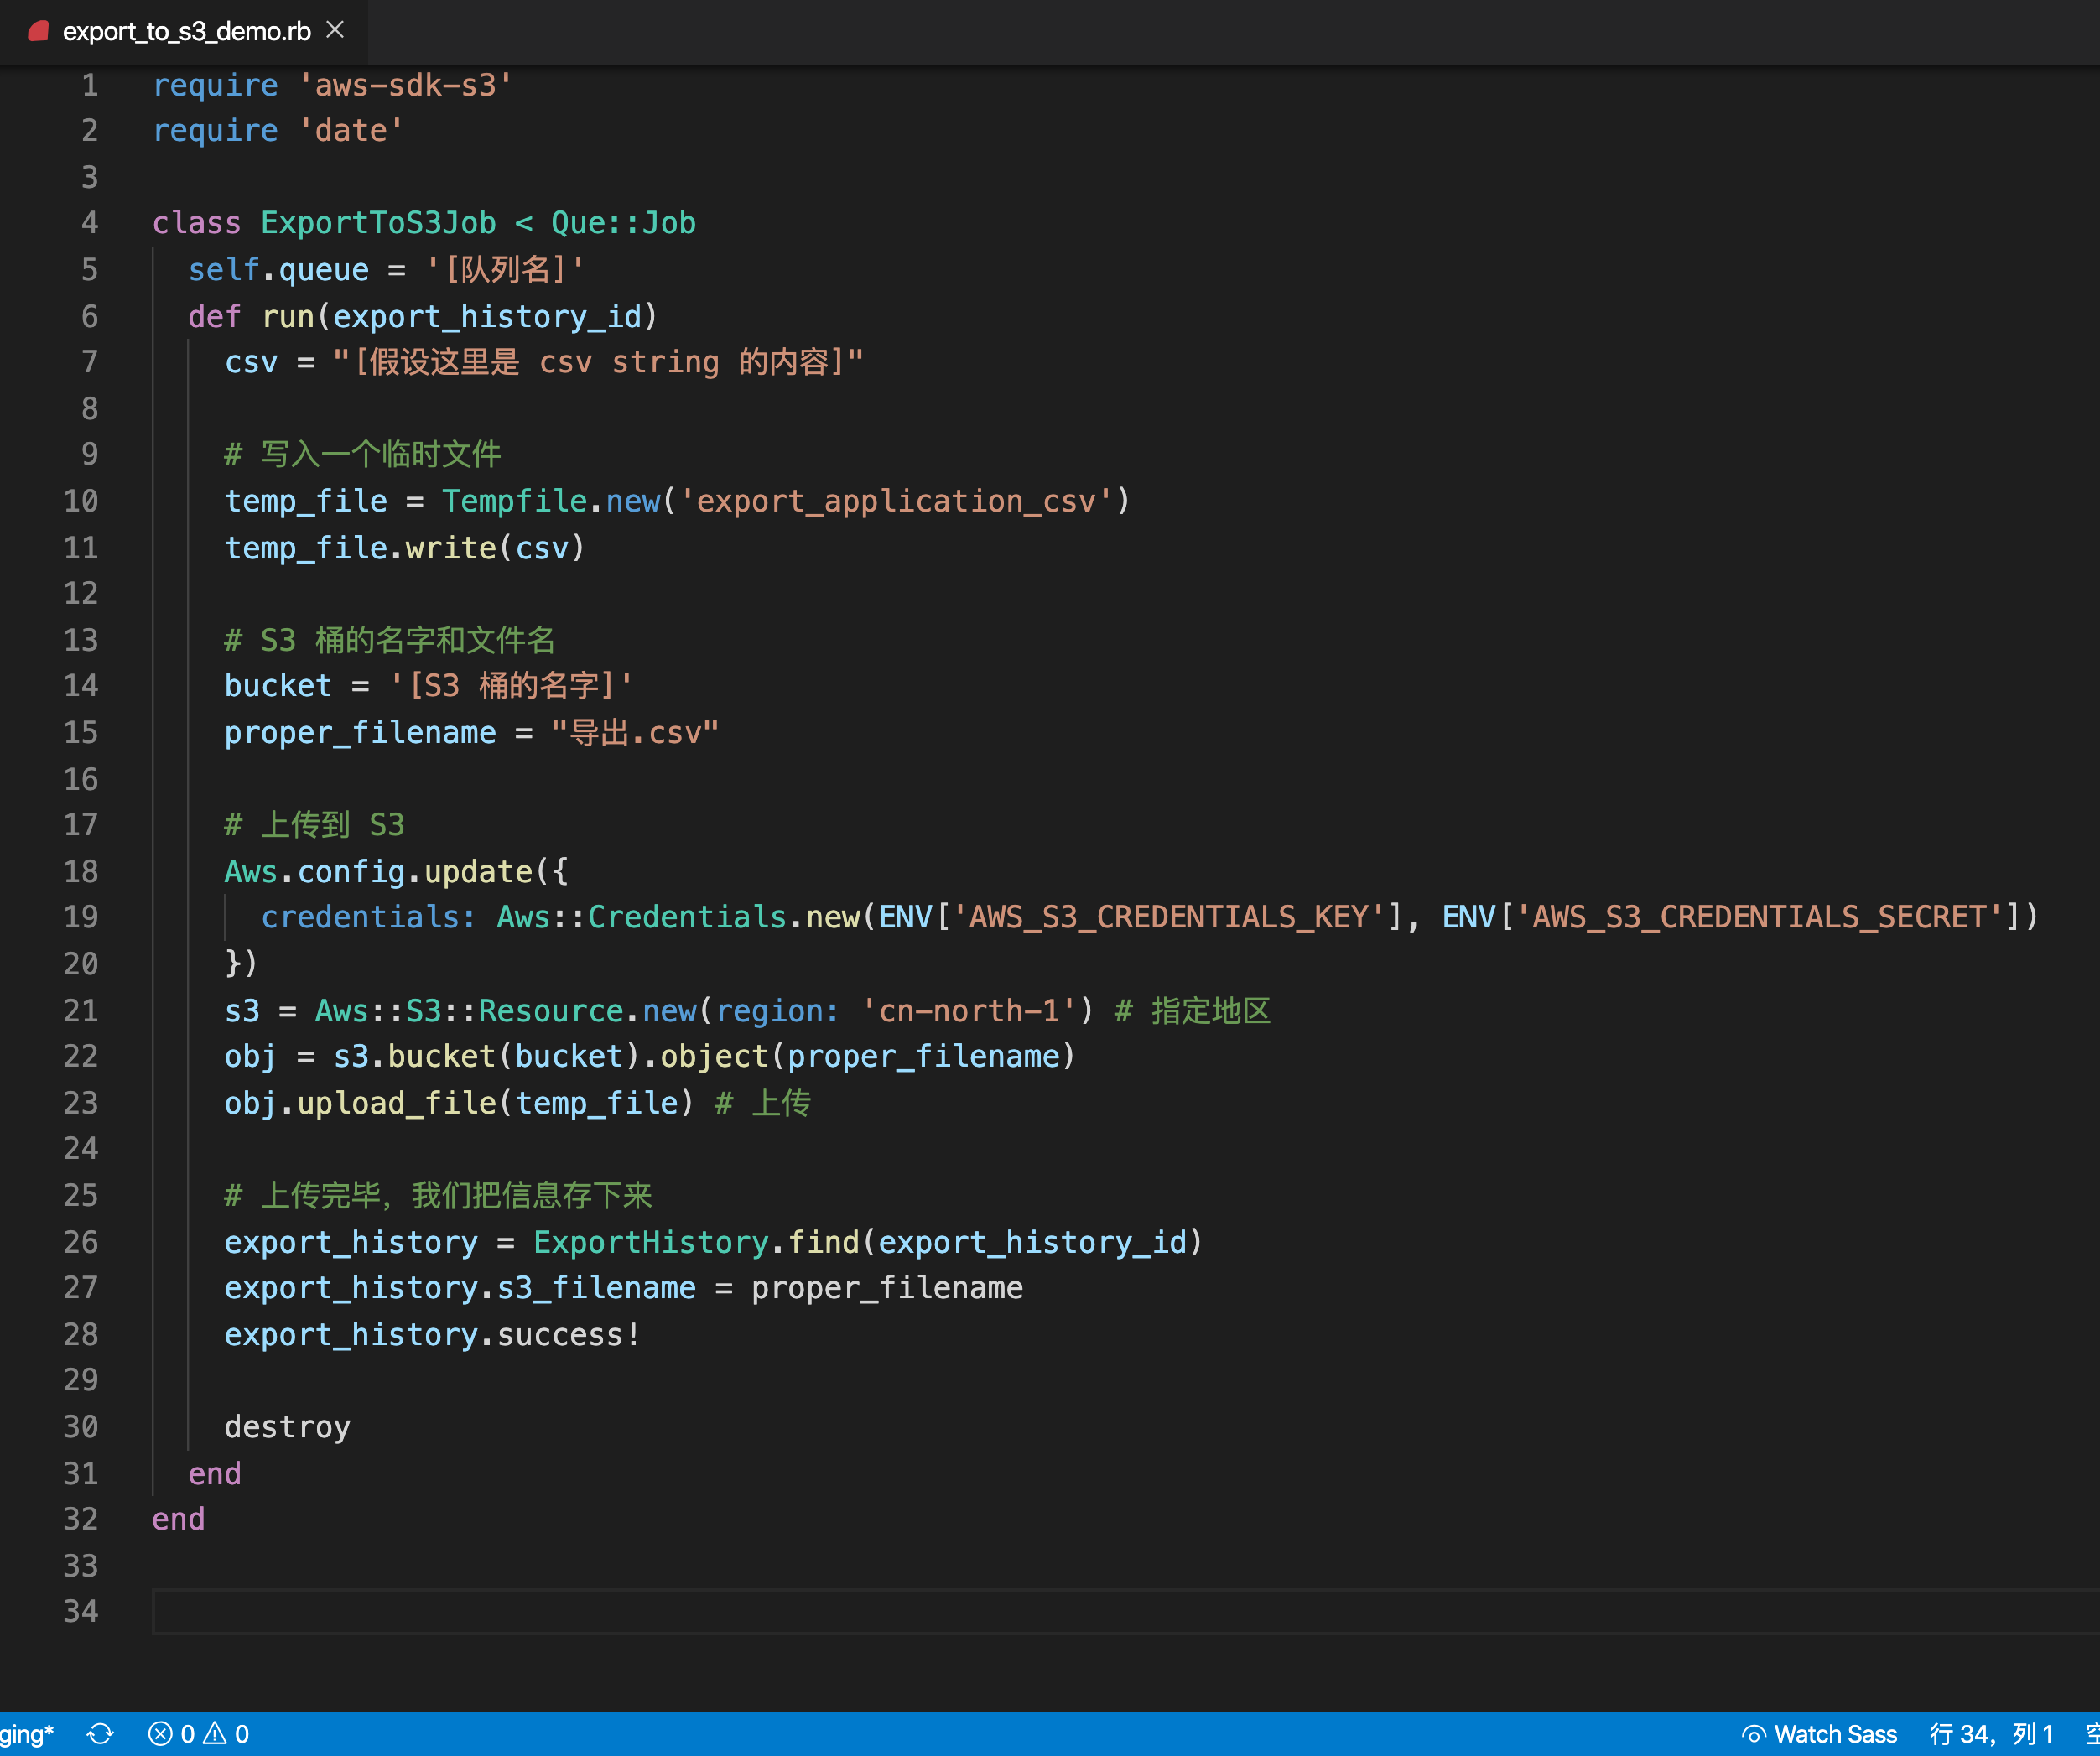Click the destroy call on line 30
The image size is (2100, 1756).
(287, 1427)
